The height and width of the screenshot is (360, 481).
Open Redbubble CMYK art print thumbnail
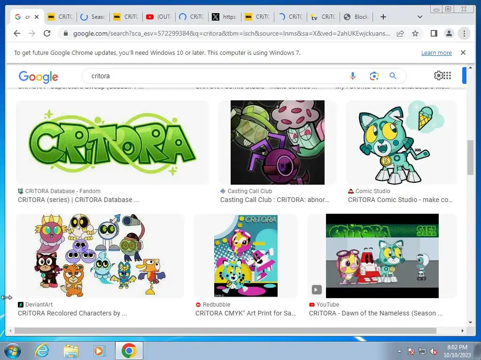[246, 255]
